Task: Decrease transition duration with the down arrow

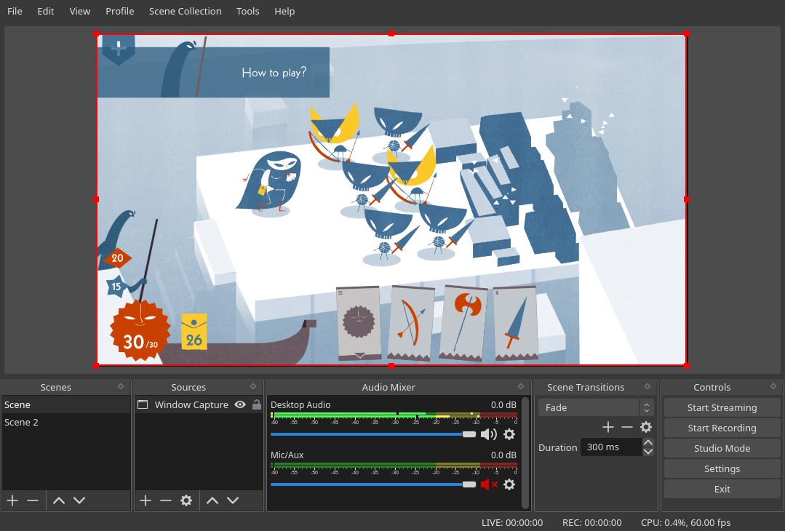Action: 647,452
